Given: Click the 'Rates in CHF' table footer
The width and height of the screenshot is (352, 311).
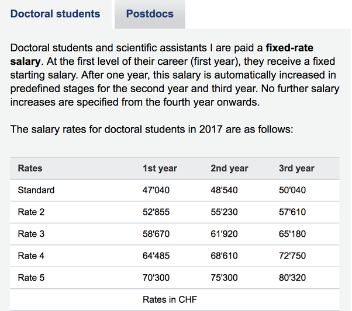Looking at the screenshot, I should pyautogui.click(x=171, y=300).
